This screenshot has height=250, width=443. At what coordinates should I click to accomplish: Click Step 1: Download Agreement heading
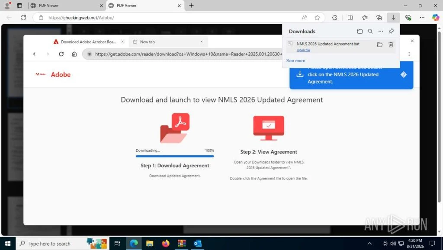pyautogui.click(x=175, y=166)
